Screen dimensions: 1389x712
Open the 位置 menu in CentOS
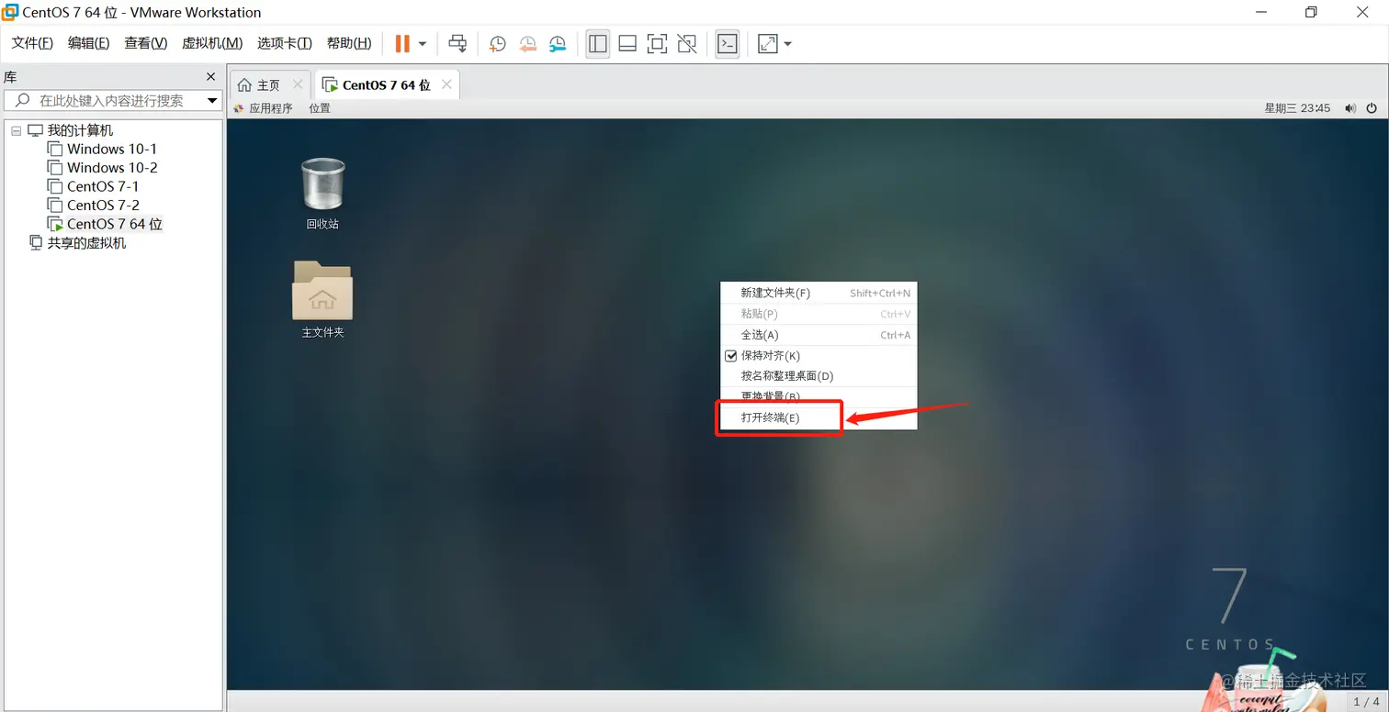tap(320, 108)
